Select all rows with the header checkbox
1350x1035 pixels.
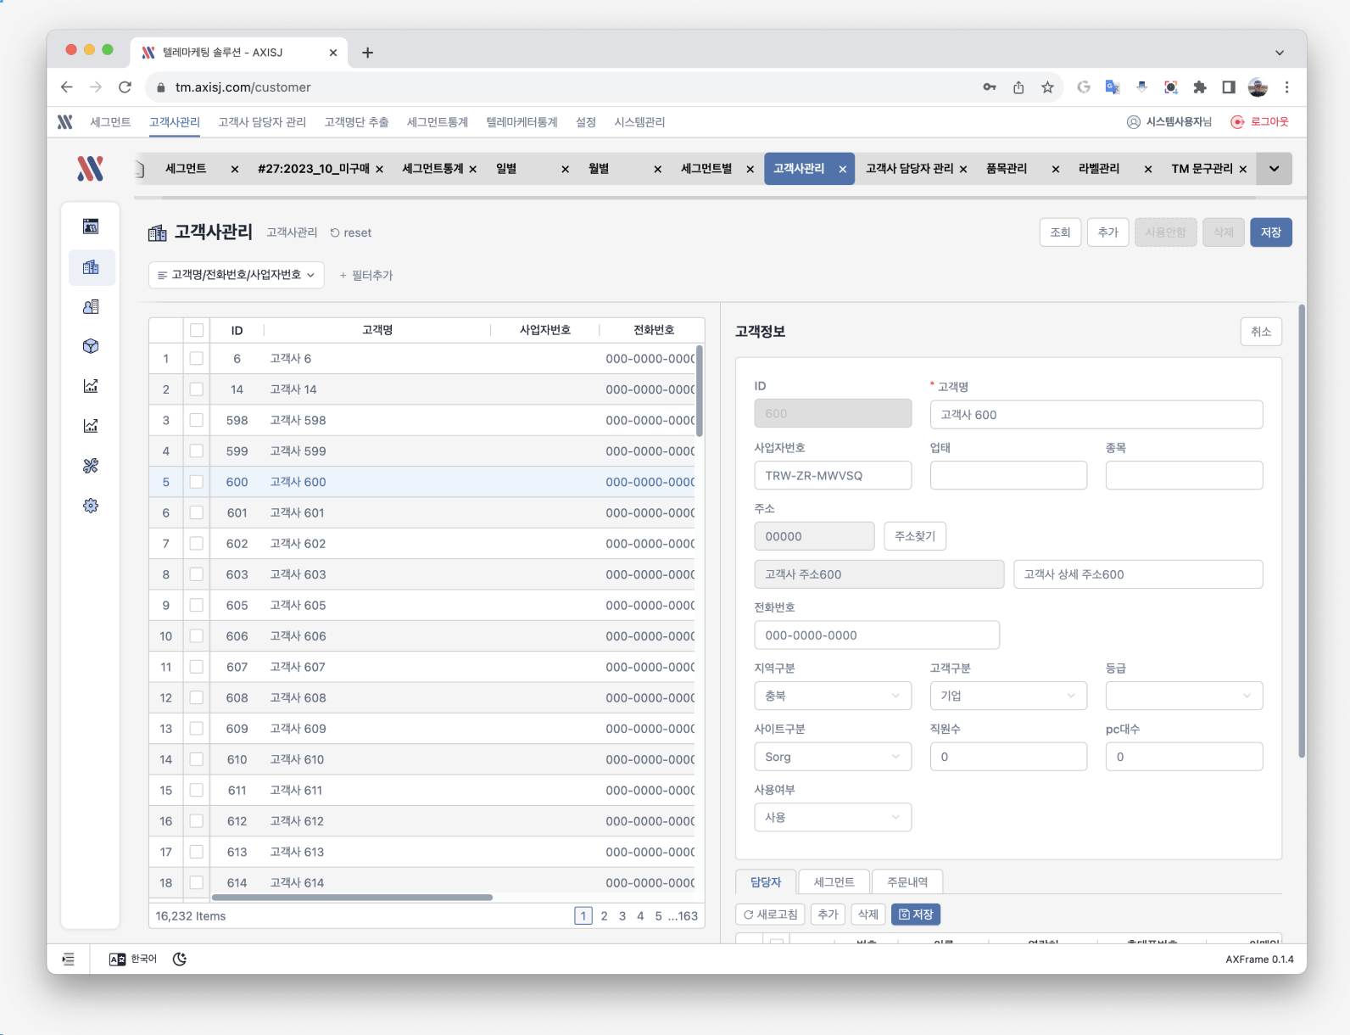pyautogui.click(x=197, y=330)
